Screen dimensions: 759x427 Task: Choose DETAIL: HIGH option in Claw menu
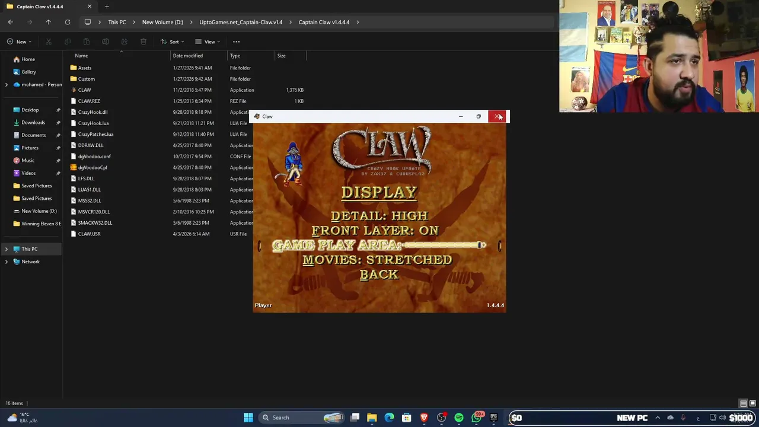(x=379, y=216)
